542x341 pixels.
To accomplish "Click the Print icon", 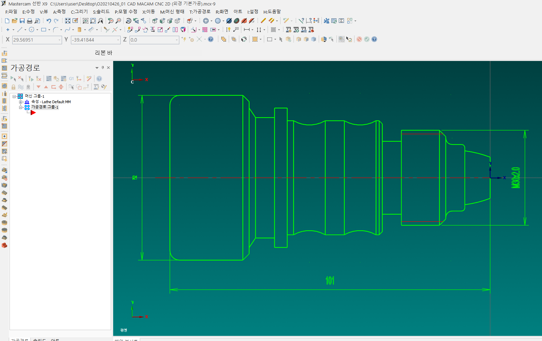I will point(30,21).
